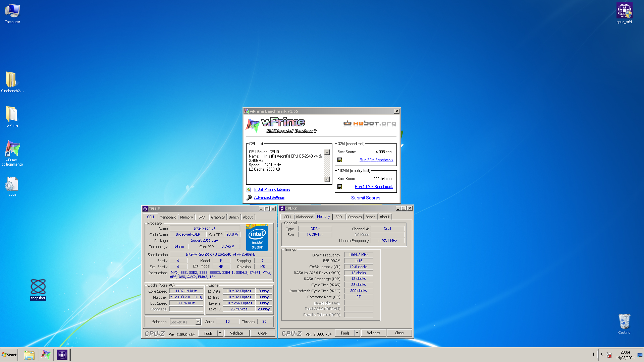
Task: Open the SPD tab in left CPU-Z
Action: tap(202, 217)
